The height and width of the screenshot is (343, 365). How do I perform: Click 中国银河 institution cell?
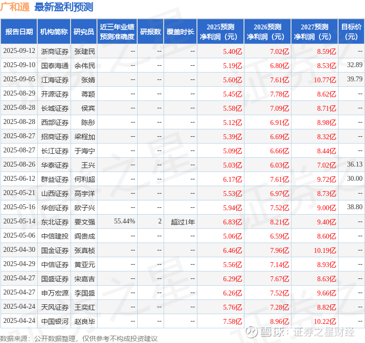[x=55, y=321]
